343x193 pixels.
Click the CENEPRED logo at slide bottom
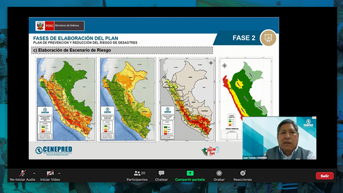coord(54,150)
